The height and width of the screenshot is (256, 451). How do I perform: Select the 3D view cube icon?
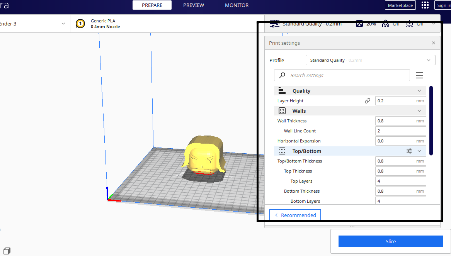coord(7,251)
